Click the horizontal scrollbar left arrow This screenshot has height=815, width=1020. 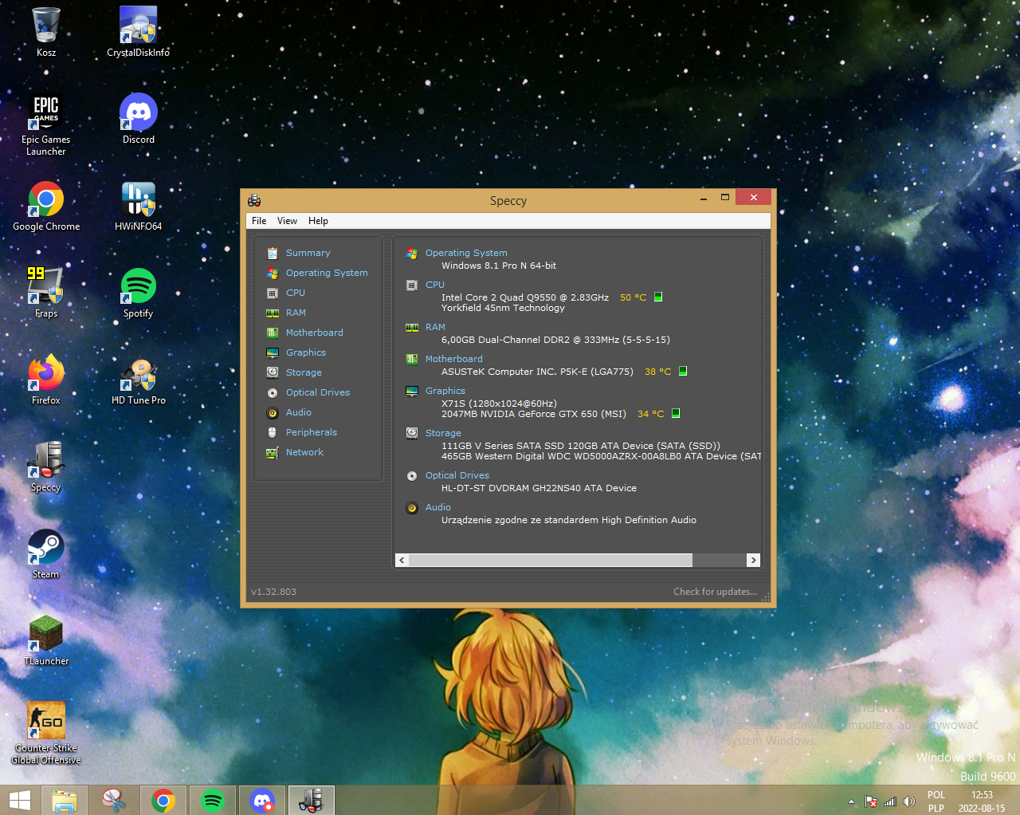[x=402, y=560]
